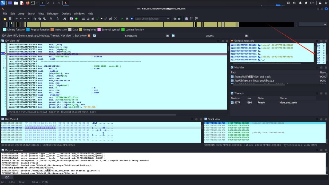Click the jump arrow next to RBX value

coord(259,48)
